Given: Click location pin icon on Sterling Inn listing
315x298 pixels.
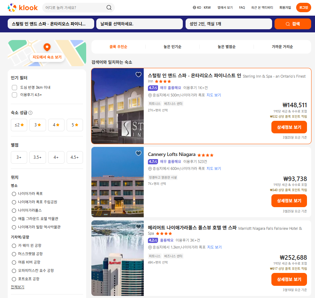Looking at the screenshot, I should point(150,95).
